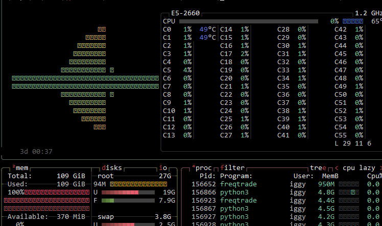Click mini graph in 156652 freqtrade row
Viewport: 382px width, 226px height.
coord(349,184)
